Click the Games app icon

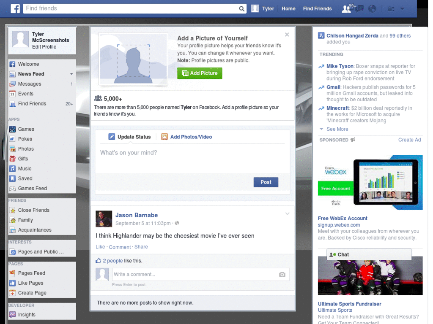tap(12, 129)
